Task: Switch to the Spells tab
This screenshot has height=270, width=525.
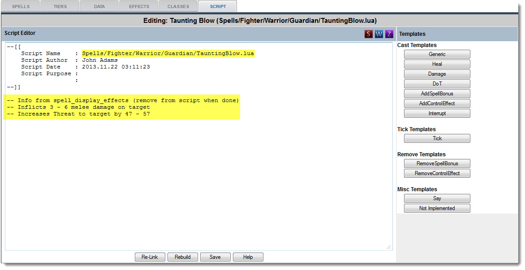Action: pyautogui.click(x=21, y=7)
